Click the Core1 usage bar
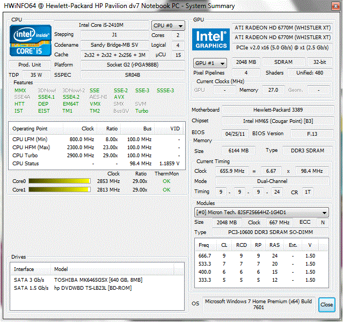The image size is (343, 322). click(x=60, y=189)
